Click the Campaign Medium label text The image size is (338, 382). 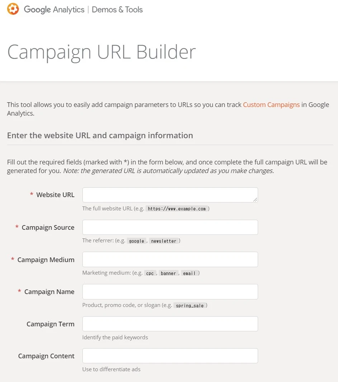pyautogui.click(x=46, y=260)
